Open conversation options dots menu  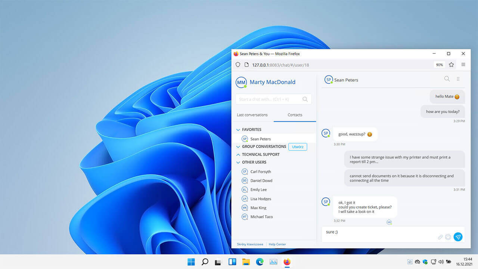click(458, 79)
